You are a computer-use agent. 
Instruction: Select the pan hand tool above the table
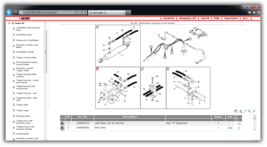pos(236,111)
